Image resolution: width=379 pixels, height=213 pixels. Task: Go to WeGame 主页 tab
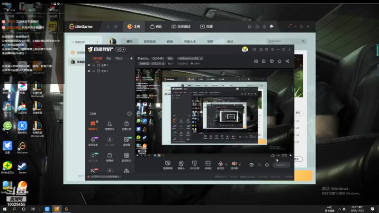point(134,27)
